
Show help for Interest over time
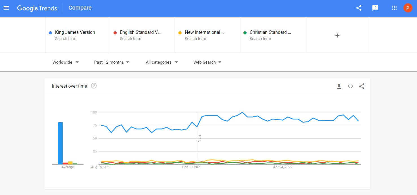click(x=94, y=86)
